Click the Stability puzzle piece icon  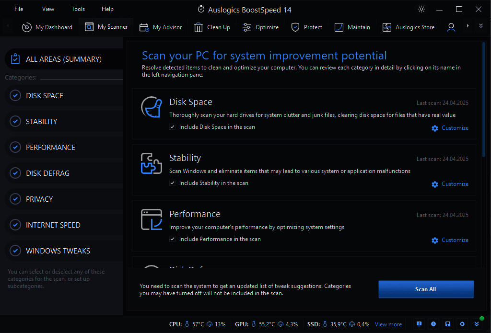pyautogui.click(x=151, y=163)
